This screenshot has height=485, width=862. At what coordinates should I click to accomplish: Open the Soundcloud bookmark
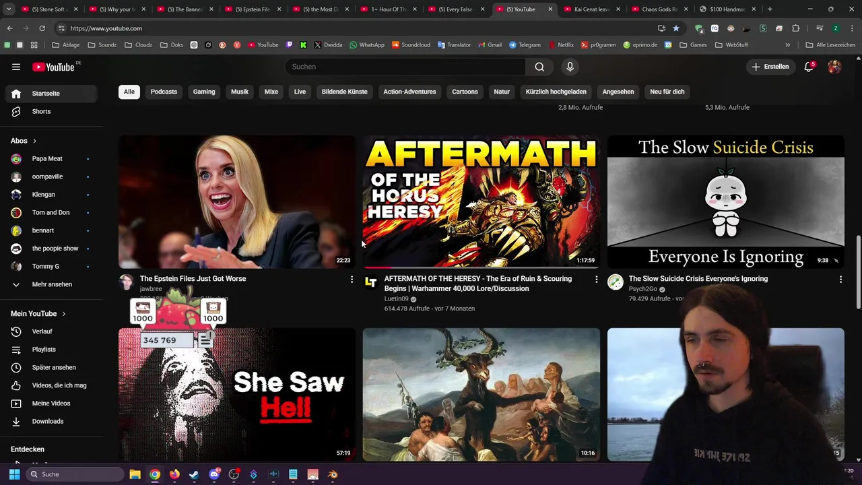pos(411,44)
